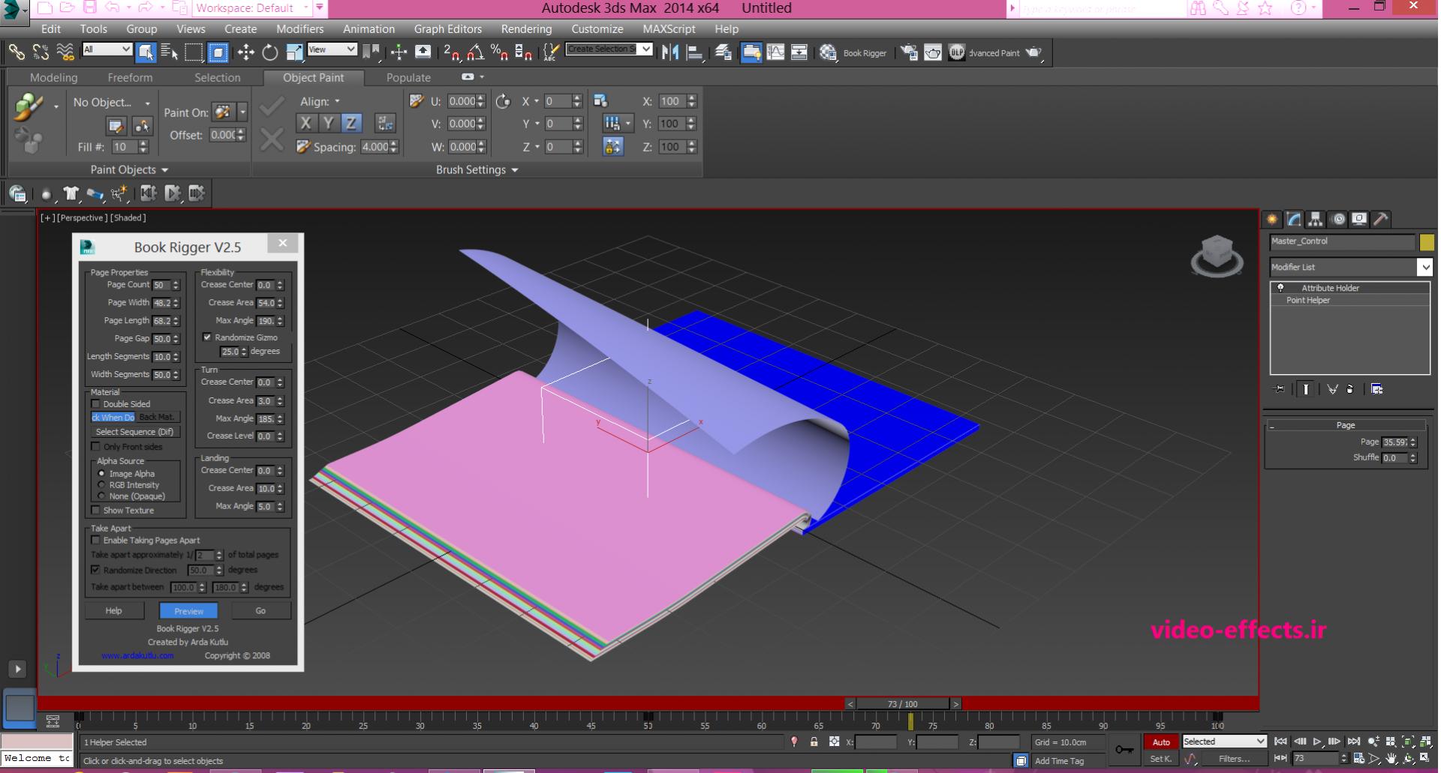
Task: Toggle the Percent Snap icon
Action: [499, 52]
